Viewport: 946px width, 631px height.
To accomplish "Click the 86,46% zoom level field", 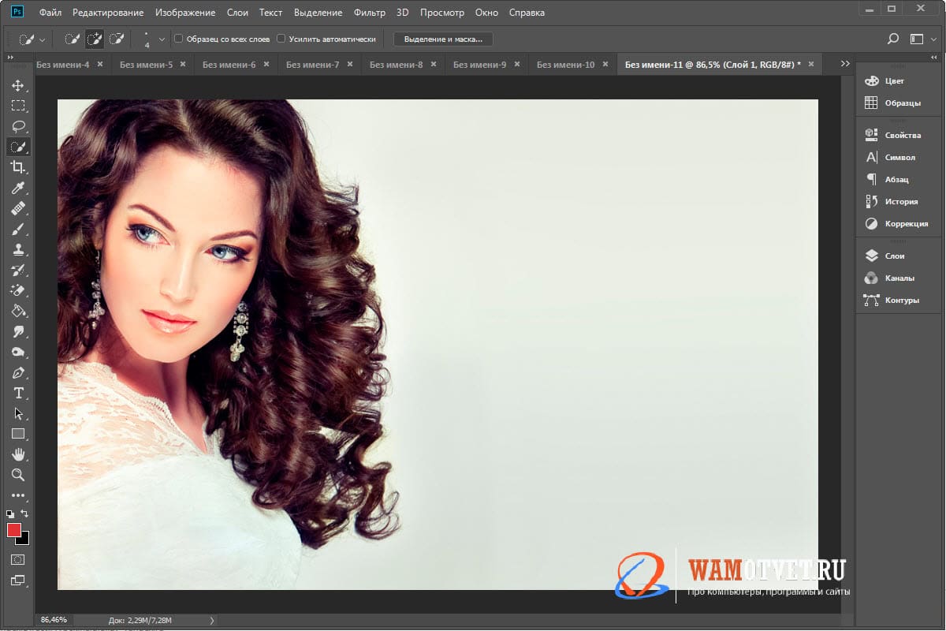I will click(x=54, y=621).
